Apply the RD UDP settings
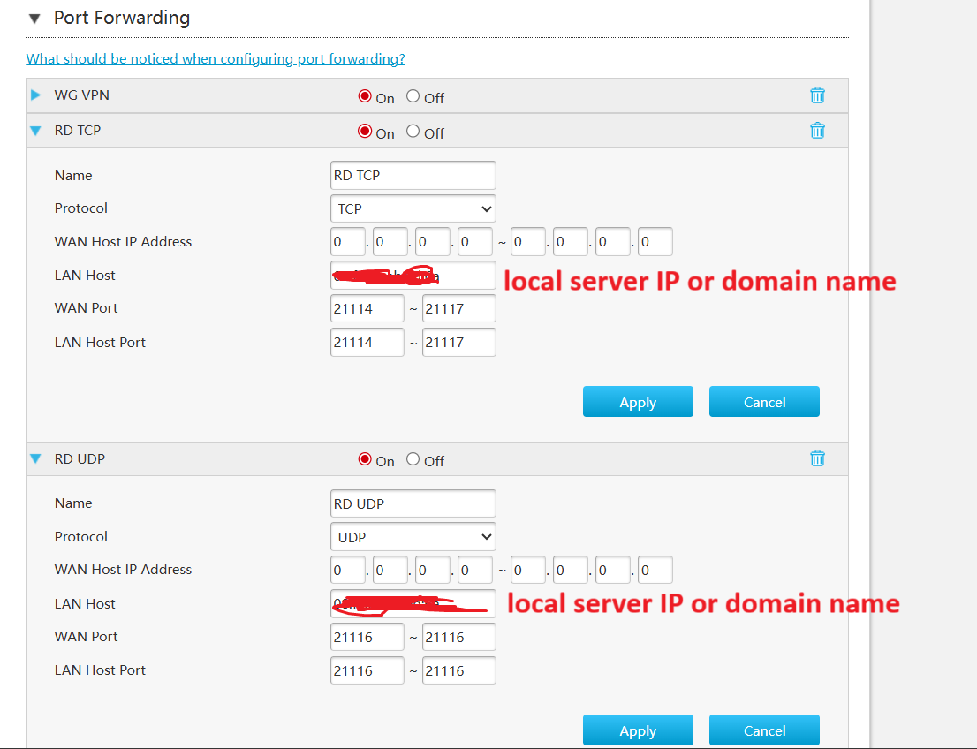 [637, 730]
